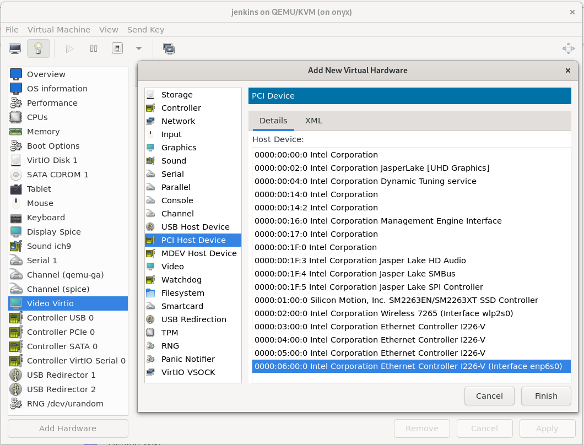Select the Controller hardware type icon
Image resolution: width=584 pixels, height=445 pixels.
[x=150, y=108]
